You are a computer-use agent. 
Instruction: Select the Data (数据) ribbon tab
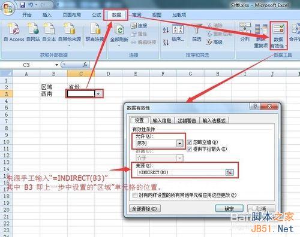coord(116,15)
